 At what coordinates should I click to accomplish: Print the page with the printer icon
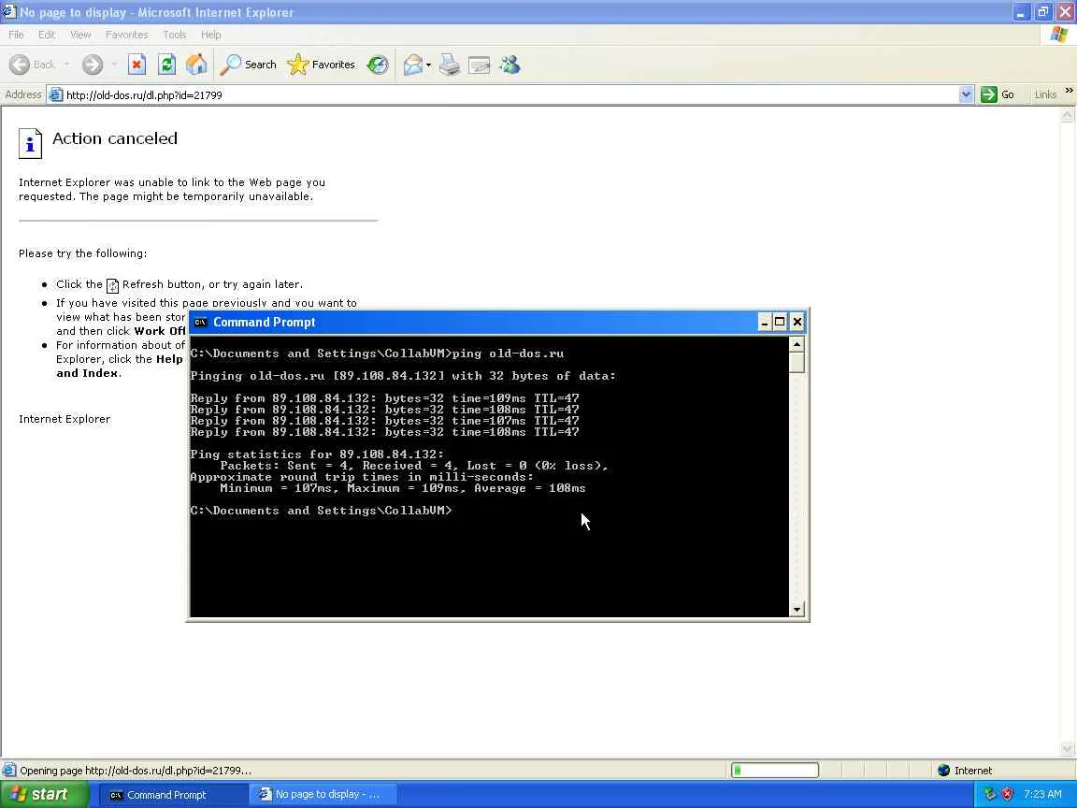tap(450, 65)
